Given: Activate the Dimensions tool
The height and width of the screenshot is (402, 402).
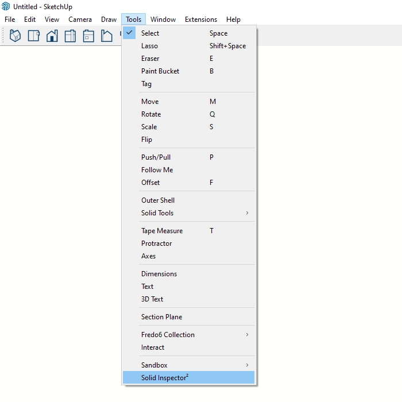Looking at the screenshot, I should click(x=189, y=274).
